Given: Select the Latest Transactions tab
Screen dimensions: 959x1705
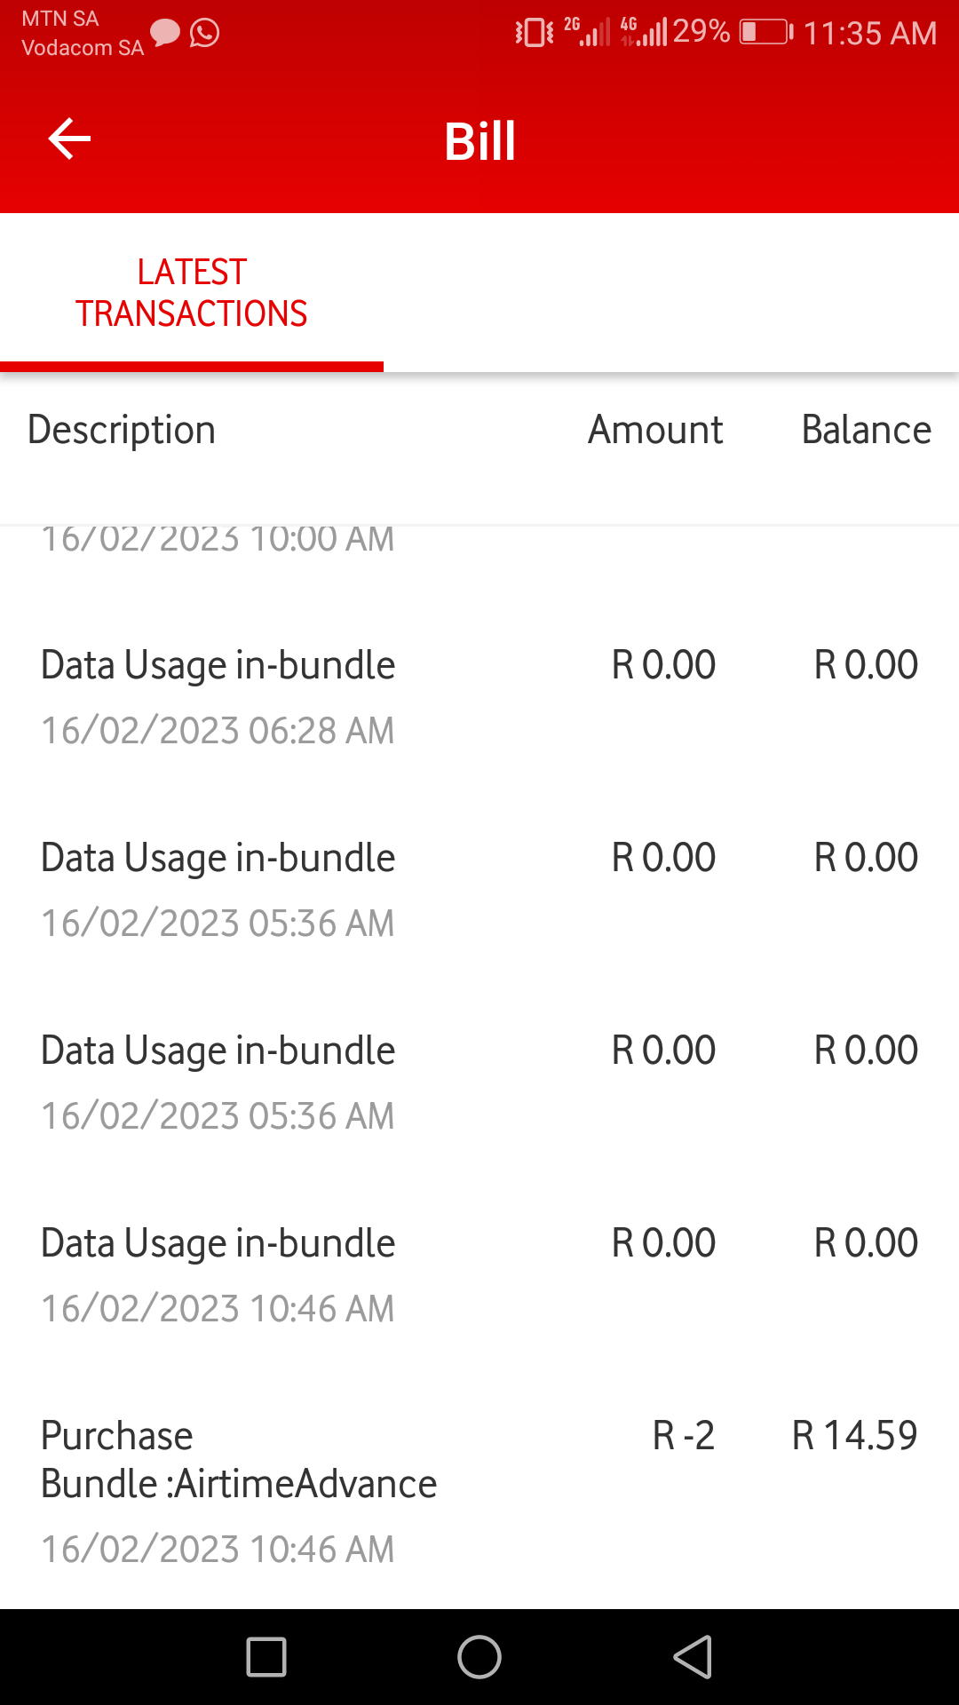Looking at the screenshot, I should tap(192, 293).
